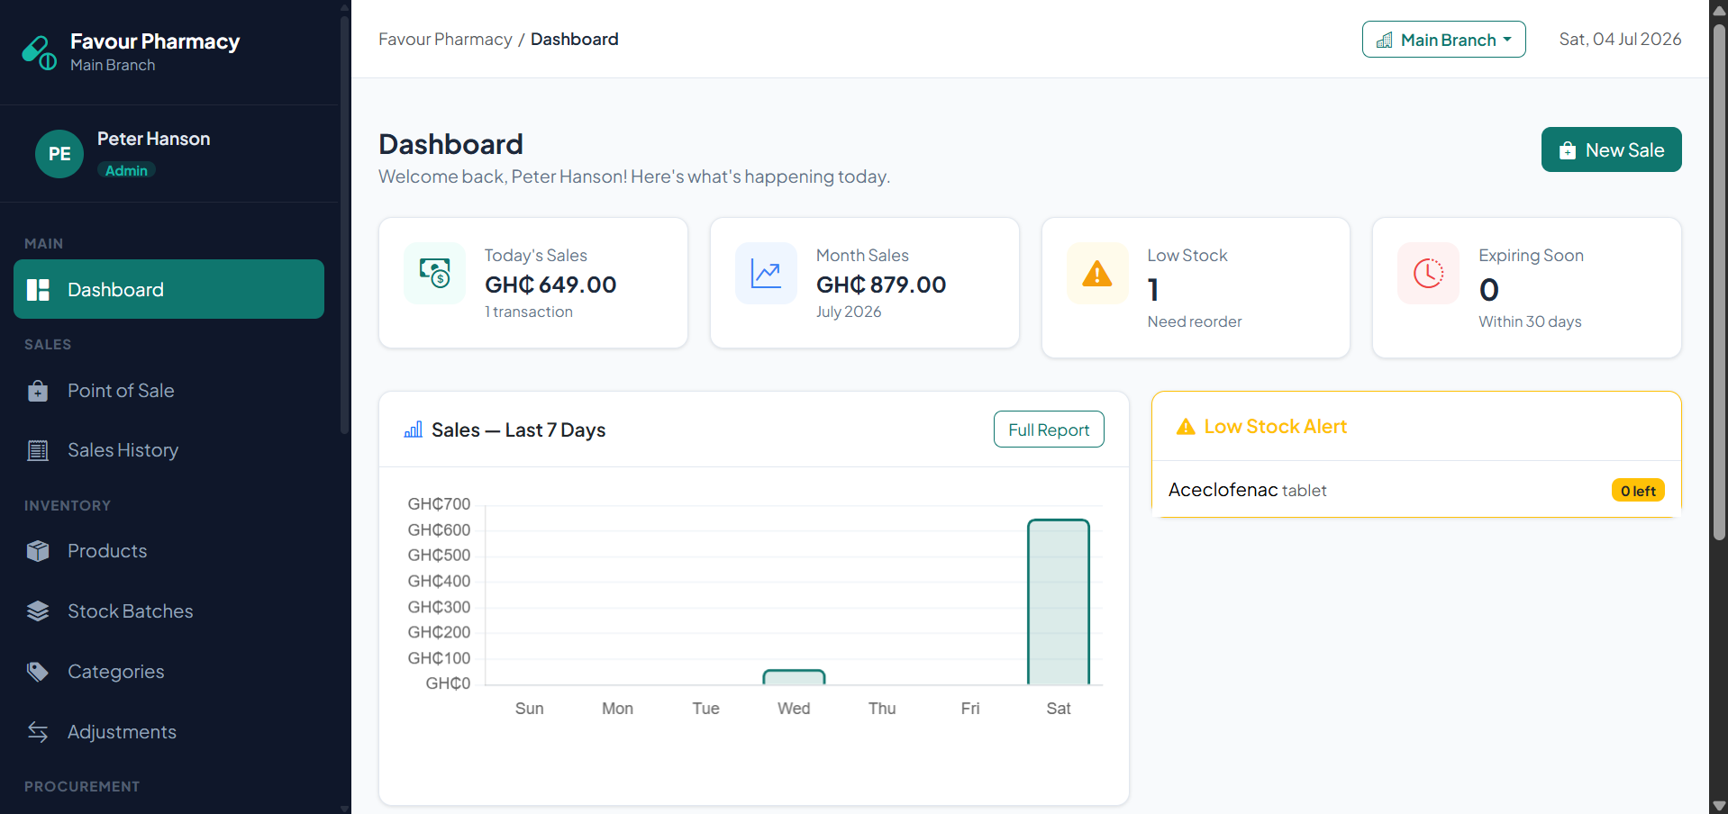Click the Stock Batches layers icon
1728x814 pixels.
point(38,611)
